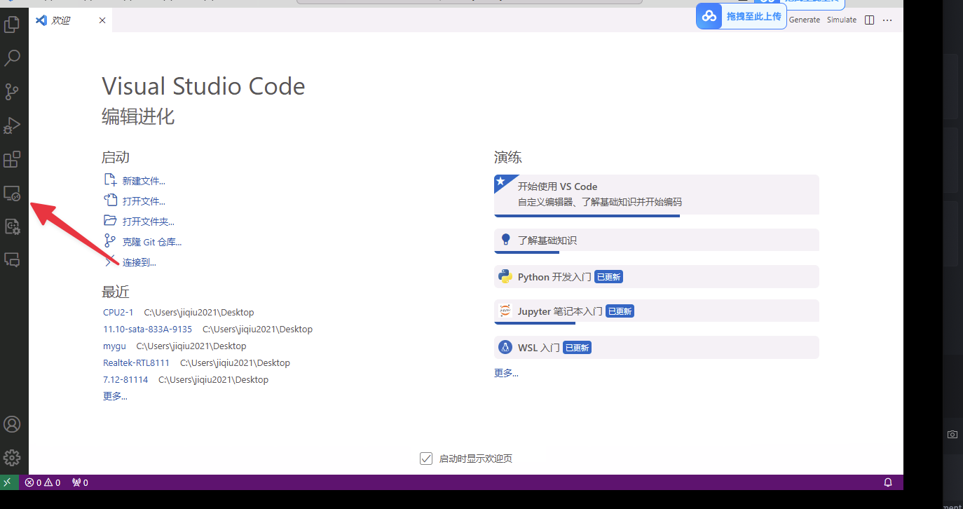963x509 pixels.
Task: Click the Open File icon under 启动
Action: (x=110, y=201)
